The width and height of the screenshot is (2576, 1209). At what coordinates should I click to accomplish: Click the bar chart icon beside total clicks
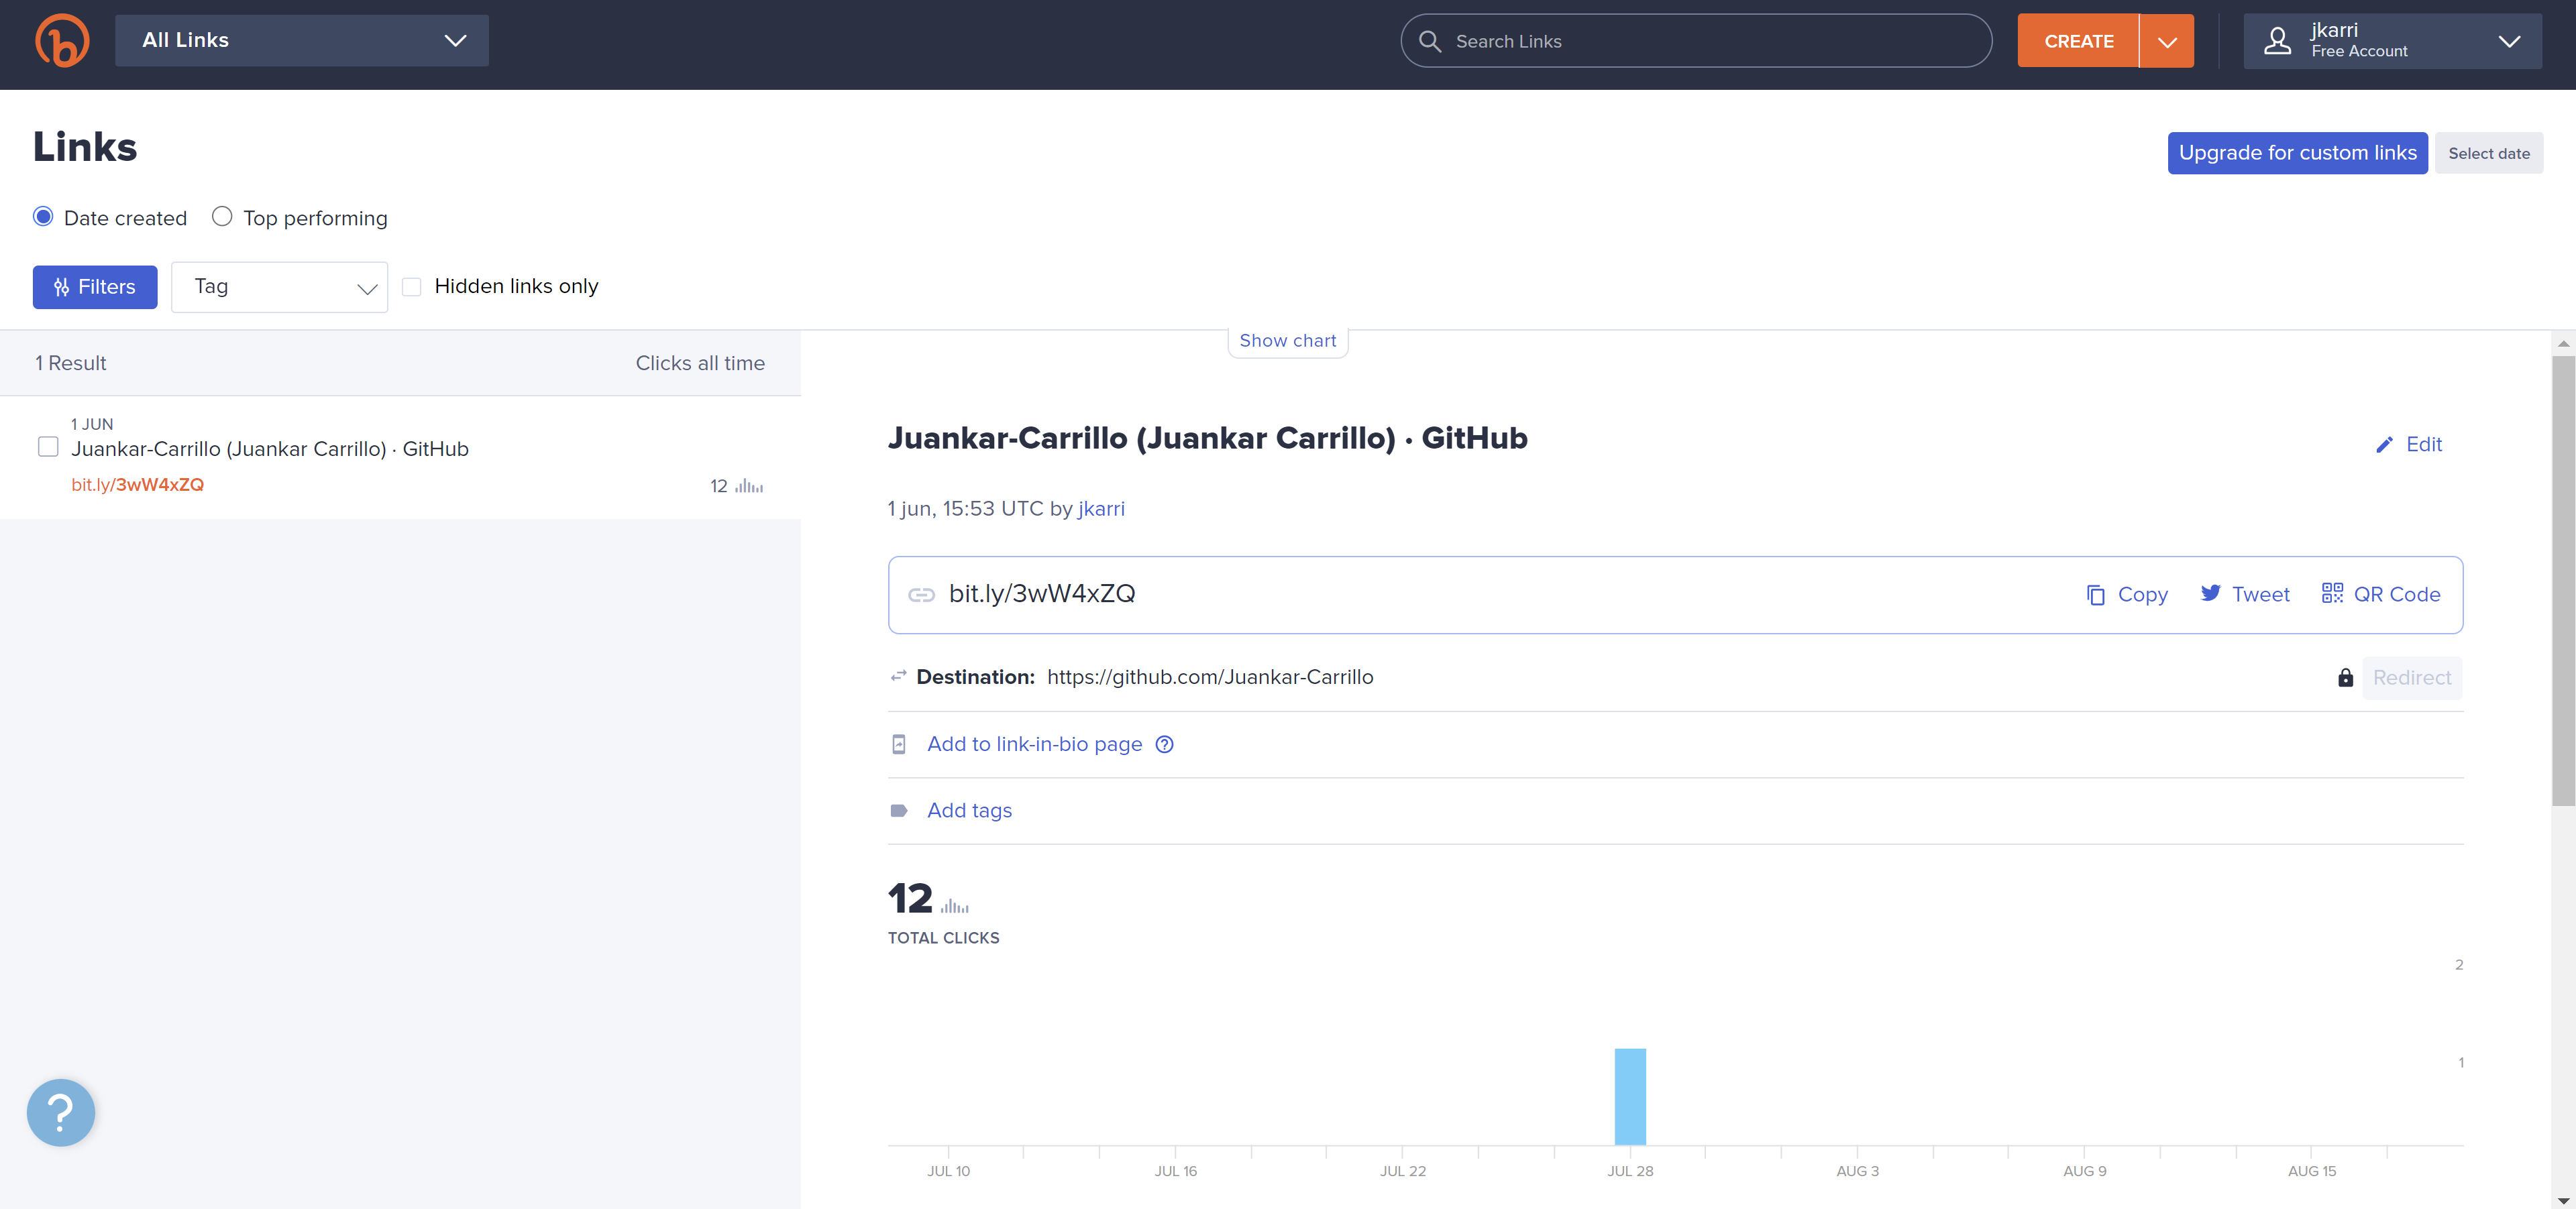tap(954, 905)
